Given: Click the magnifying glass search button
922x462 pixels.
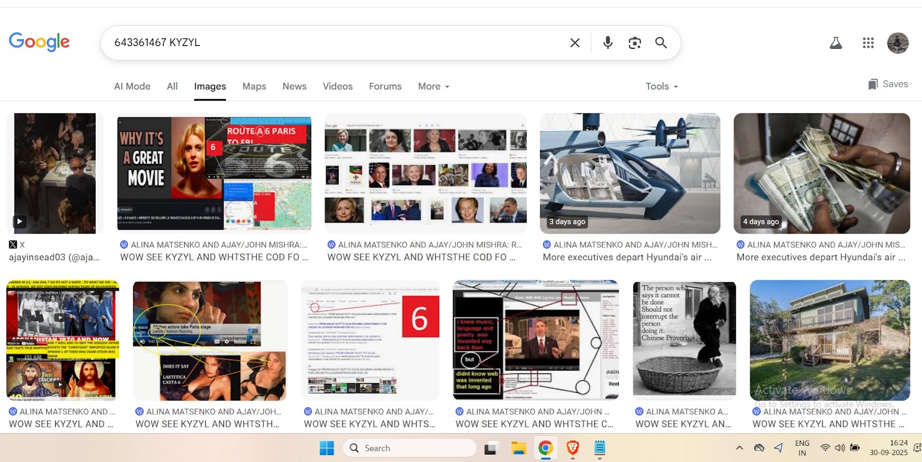Looking at the screenshot, I should coord(661,43).
